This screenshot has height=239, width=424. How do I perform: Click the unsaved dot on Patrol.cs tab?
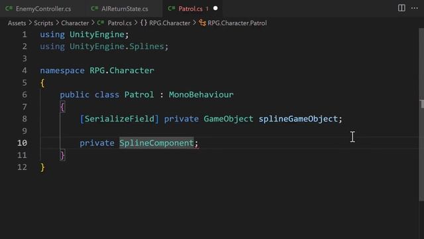pos(215,9)
